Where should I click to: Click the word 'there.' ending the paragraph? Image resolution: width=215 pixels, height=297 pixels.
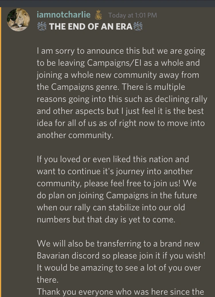tap(47, 279)
